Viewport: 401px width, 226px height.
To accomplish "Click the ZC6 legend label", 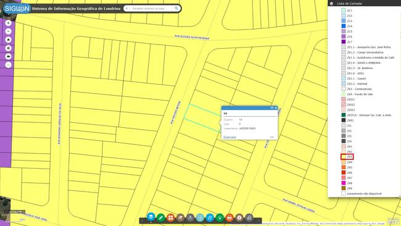I will coord(349,36).
